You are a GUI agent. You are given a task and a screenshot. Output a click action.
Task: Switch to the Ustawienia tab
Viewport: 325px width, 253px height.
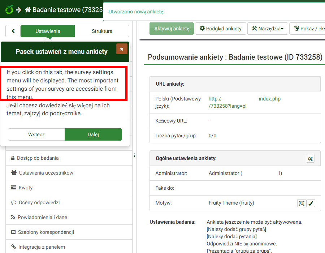(48, 31)
